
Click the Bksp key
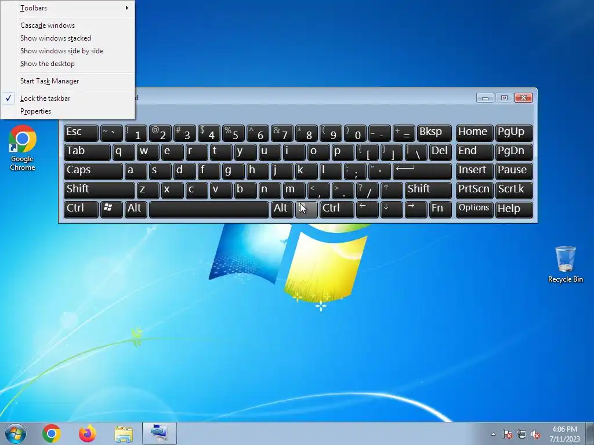pos(434,133)
